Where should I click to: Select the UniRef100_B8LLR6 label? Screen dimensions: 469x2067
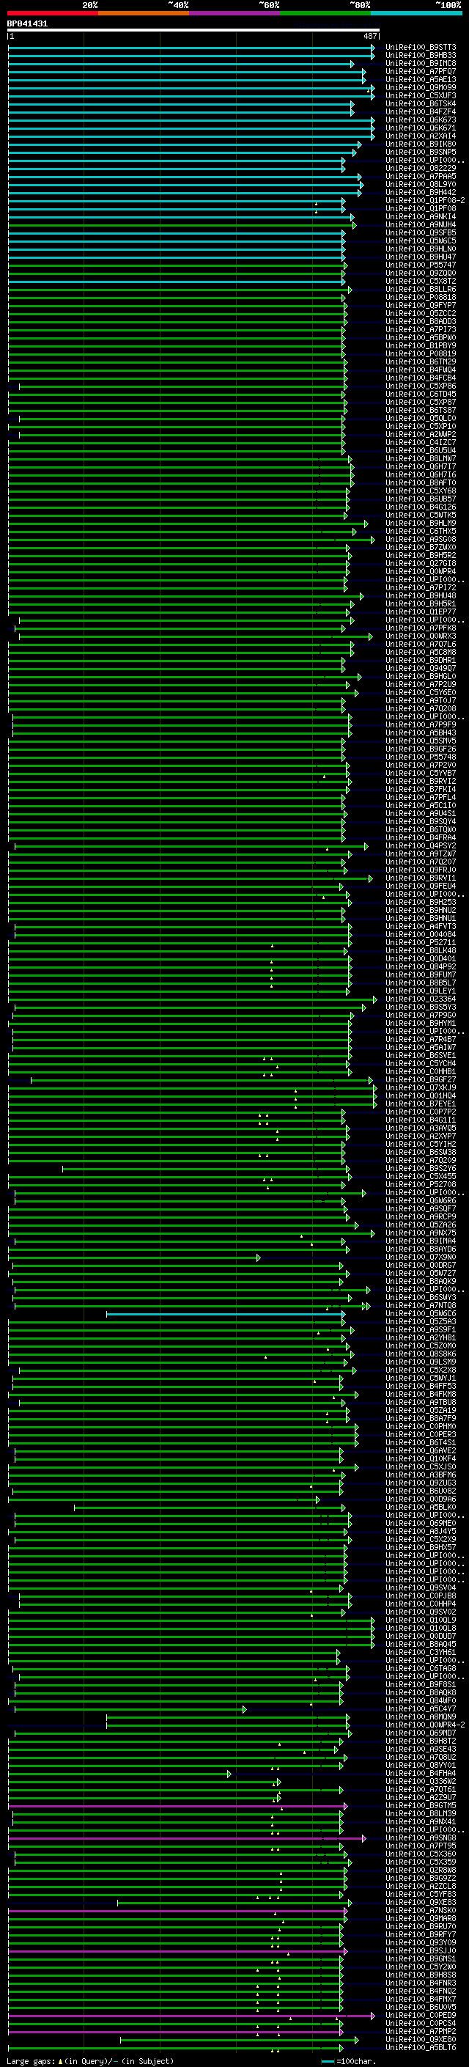(x=421, y=289)
